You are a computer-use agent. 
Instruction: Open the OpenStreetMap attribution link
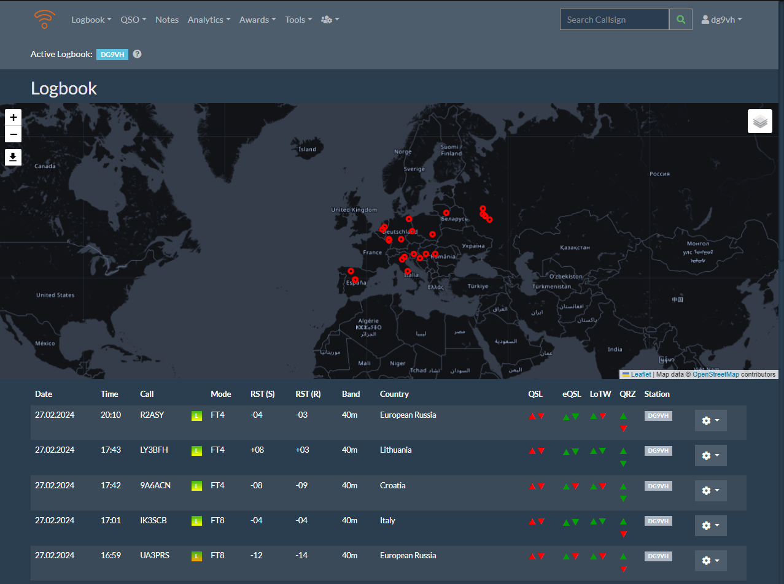(x=716, y=374)
